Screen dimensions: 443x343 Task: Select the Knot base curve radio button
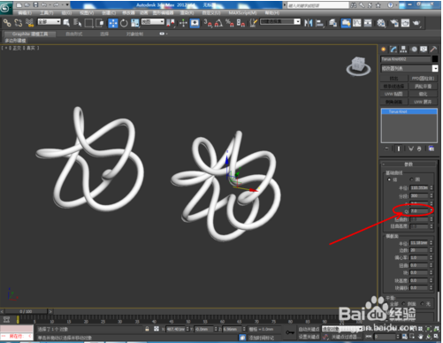point(389,179)
